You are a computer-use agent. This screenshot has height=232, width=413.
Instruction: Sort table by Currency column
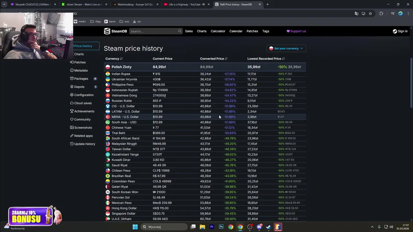[114, 59]
